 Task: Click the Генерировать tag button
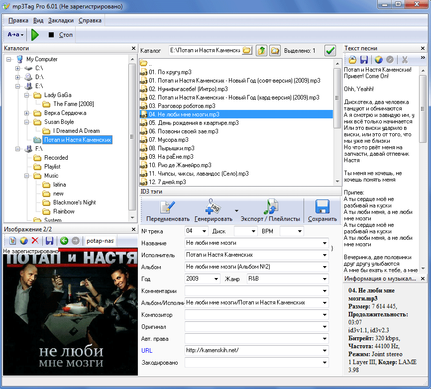214,211
